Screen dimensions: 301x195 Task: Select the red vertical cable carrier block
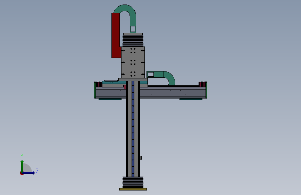click(116, 35)
